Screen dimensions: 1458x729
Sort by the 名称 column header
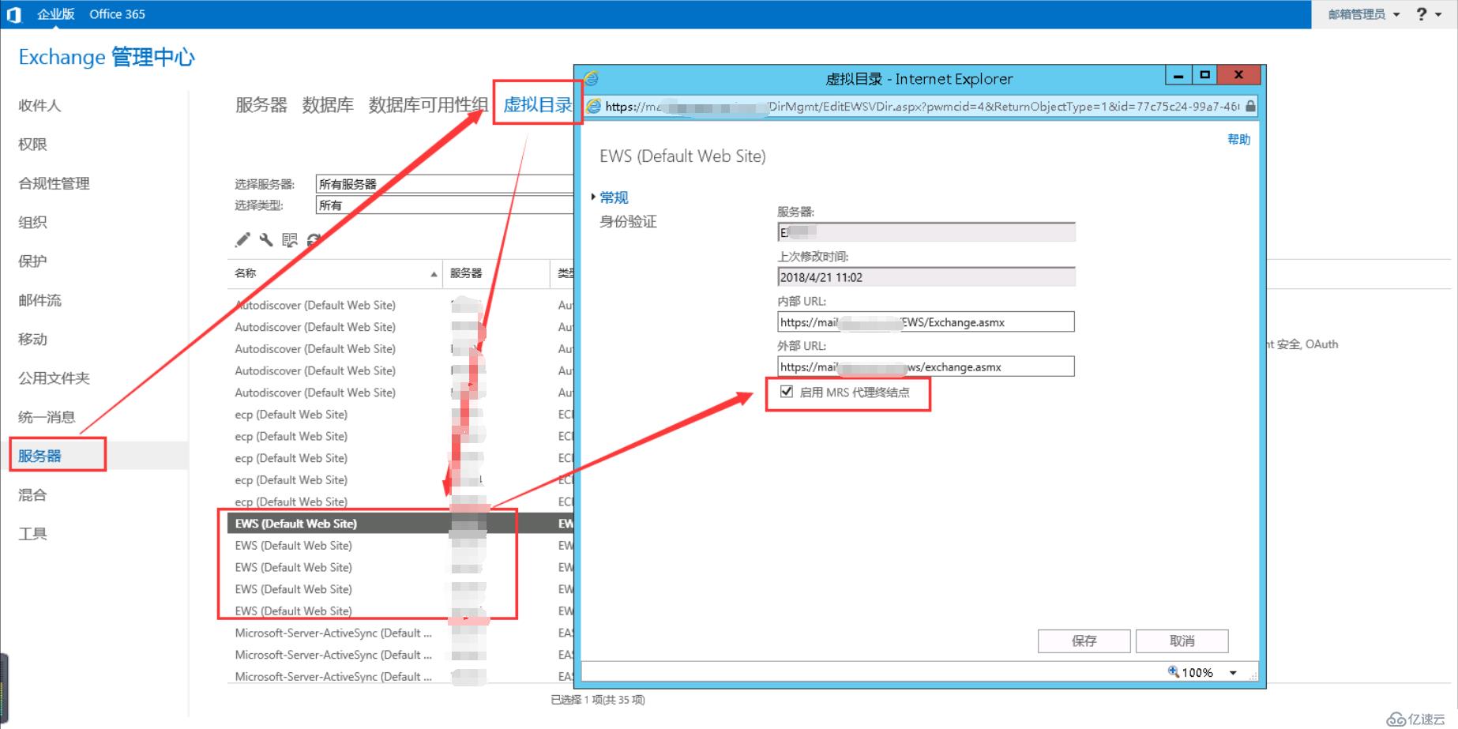(x=335, y=273)
